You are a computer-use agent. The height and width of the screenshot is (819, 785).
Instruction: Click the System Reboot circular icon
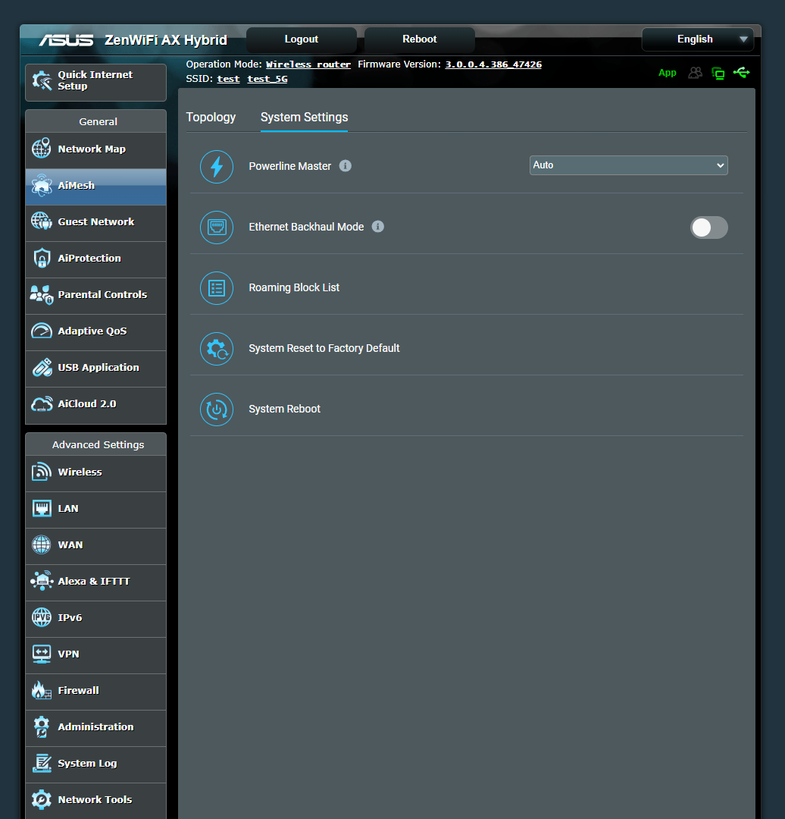(x=217, y=409)
